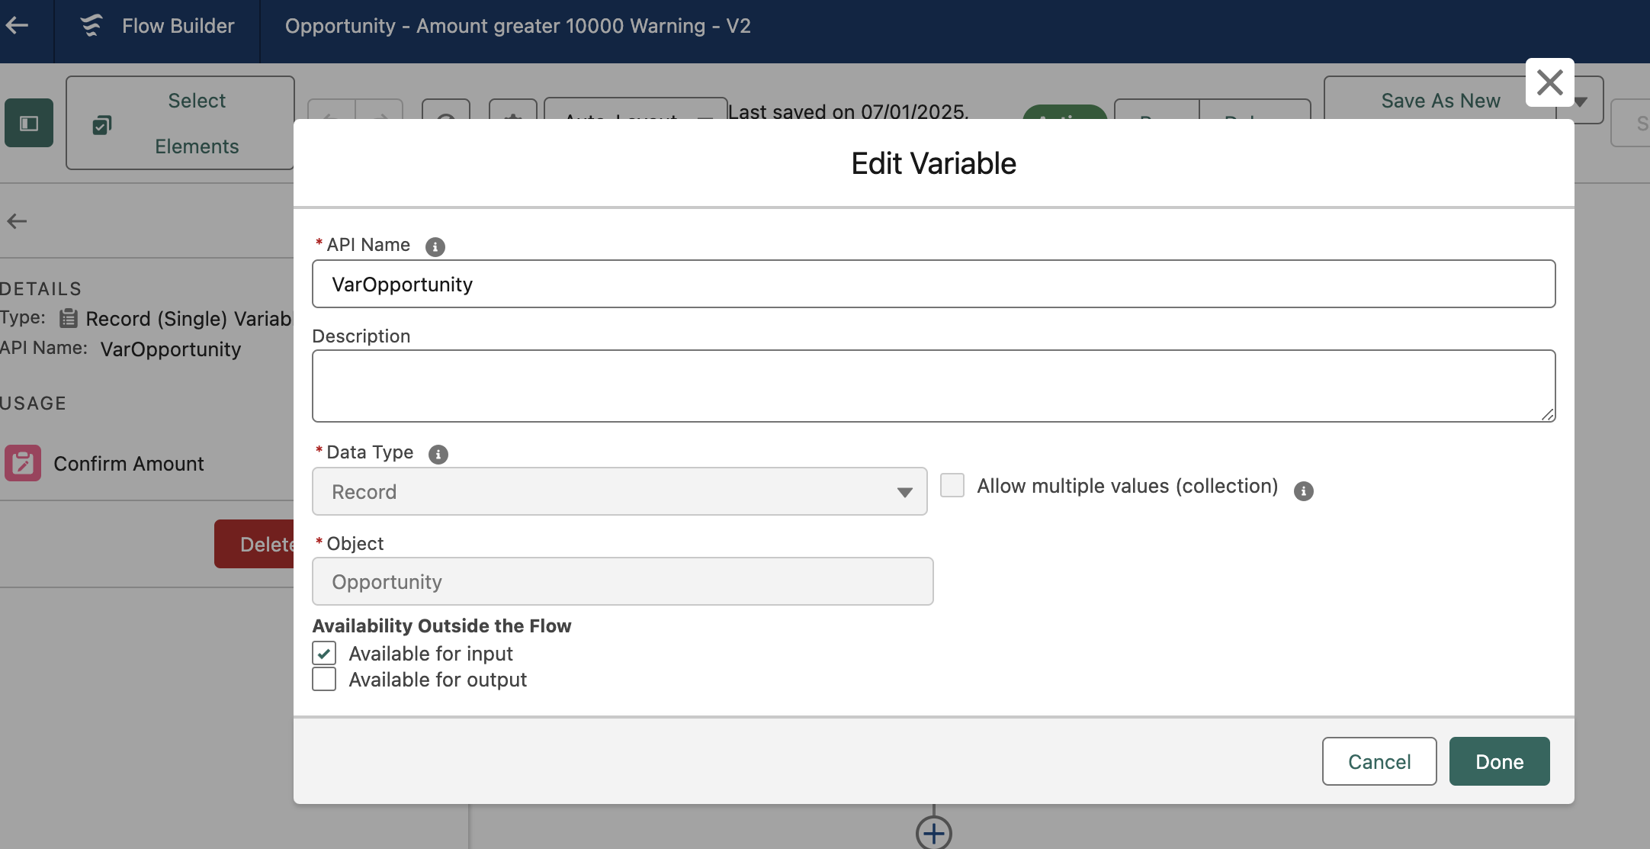The width and height of the screenshot is (1650, 849).
Task: Expand the Save As New dropdown arrow
Action: [1581, 101]
